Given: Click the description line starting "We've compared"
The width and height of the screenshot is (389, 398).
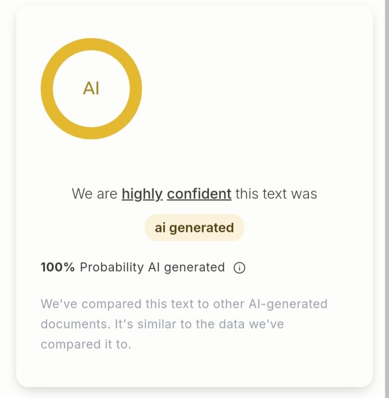Looking at the screenshot, I should click(x=184, y=304).
